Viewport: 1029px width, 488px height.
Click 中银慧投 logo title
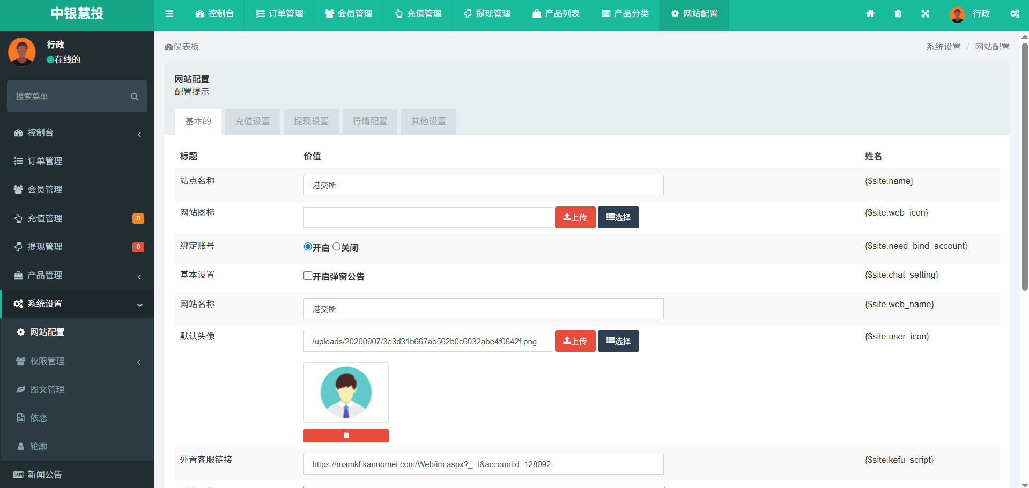(x=77, y=14)
